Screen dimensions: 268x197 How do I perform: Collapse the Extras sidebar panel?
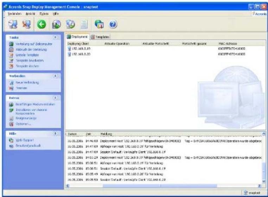[55, 98]
